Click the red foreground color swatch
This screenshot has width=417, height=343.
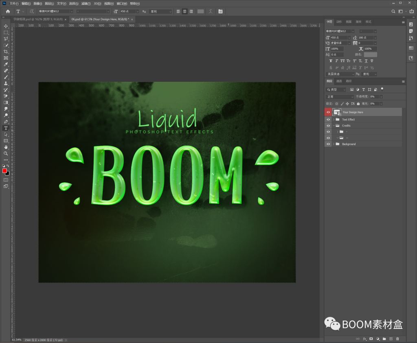[4, 171]
